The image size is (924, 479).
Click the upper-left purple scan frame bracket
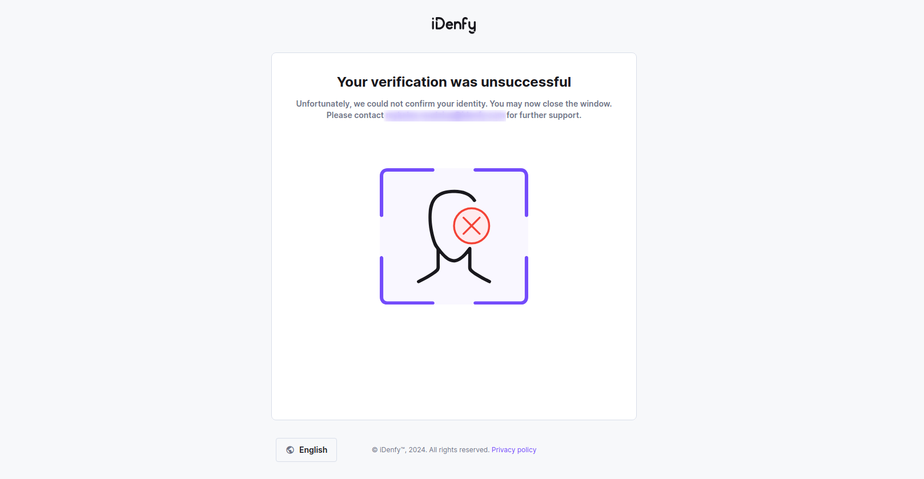pos(407,192)
